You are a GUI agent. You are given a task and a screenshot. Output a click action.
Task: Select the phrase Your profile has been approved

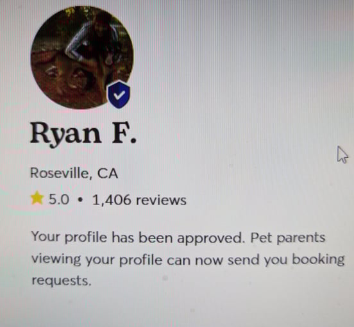pos(138,237)
